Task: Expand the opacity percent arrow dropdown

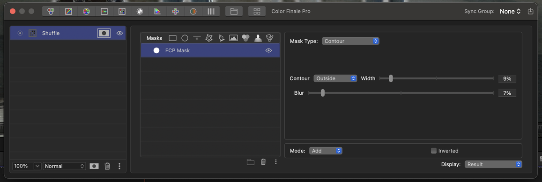Action: tap(37, 166)
